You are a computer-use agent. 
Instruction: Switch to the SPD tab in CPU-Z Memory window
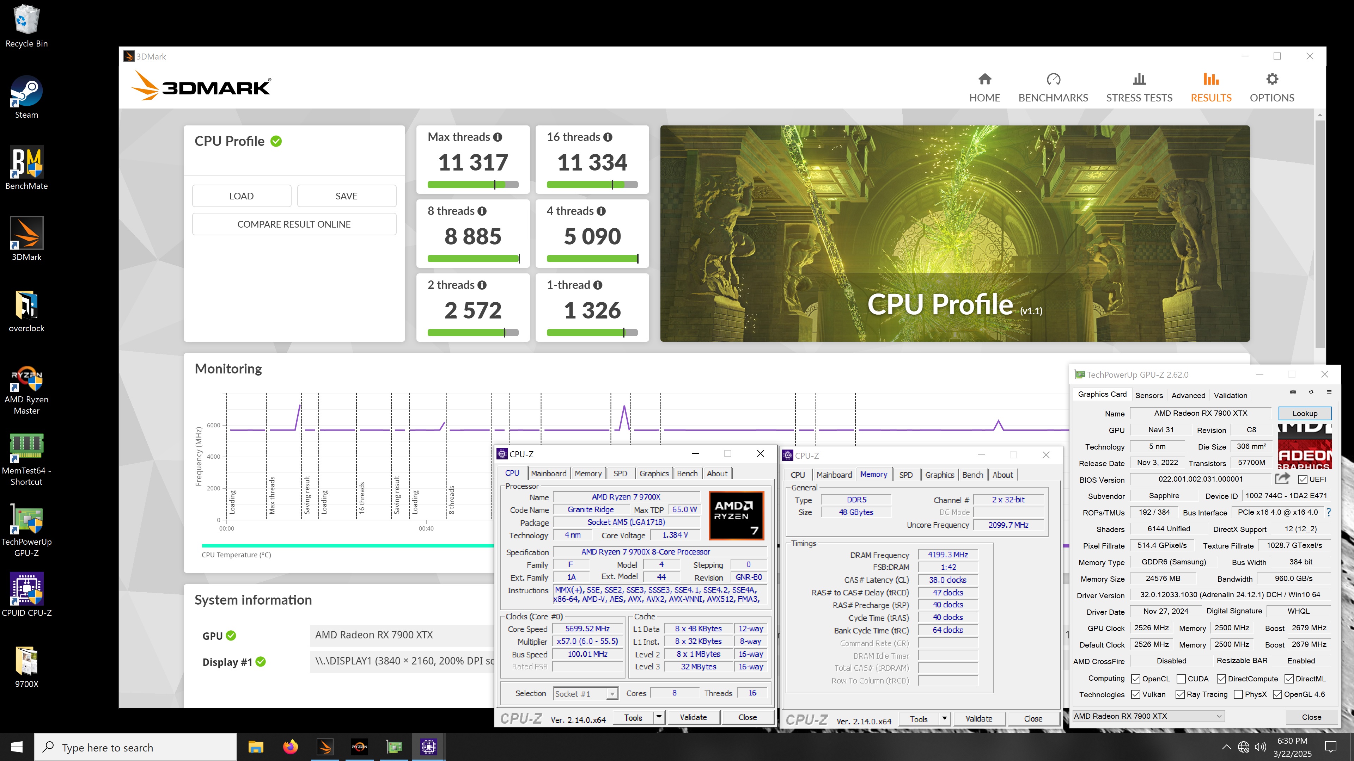905,475
